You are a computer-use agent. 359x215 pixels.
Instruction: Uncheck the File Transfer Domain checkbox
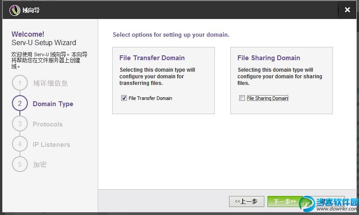[124, 98]
